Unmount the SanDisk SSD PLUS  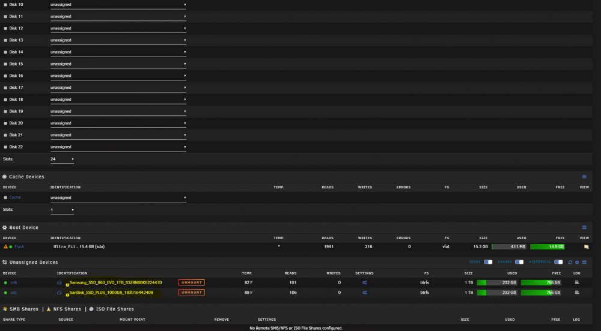point(191,293)
